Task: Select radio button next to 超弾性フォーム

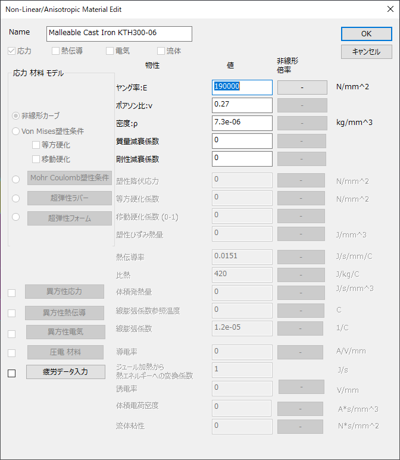Action: click(x=15, y=217)
